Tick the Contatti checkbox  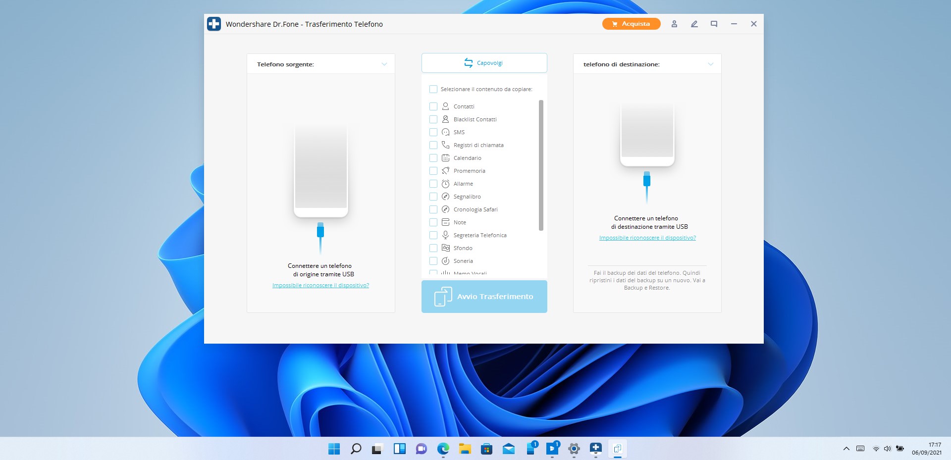(x=433, y=106)
